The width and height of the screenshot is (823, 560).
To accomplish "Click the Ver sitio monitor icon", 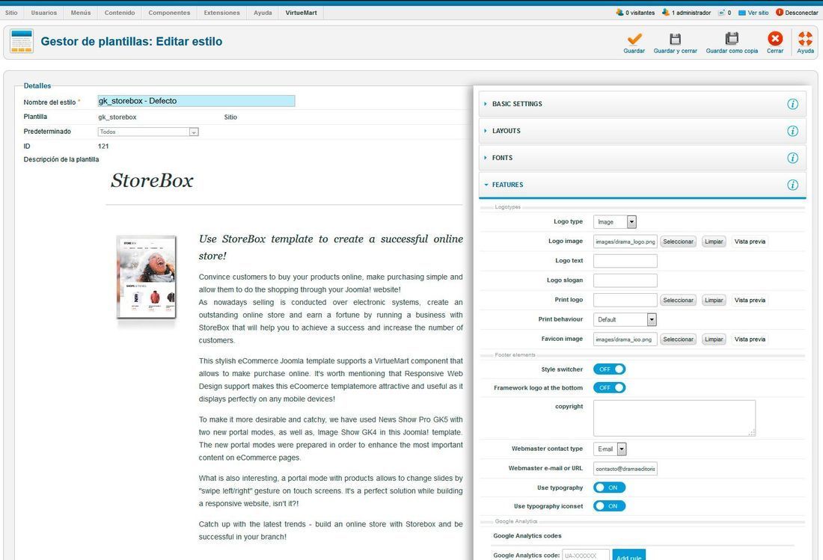I will 742,13.
